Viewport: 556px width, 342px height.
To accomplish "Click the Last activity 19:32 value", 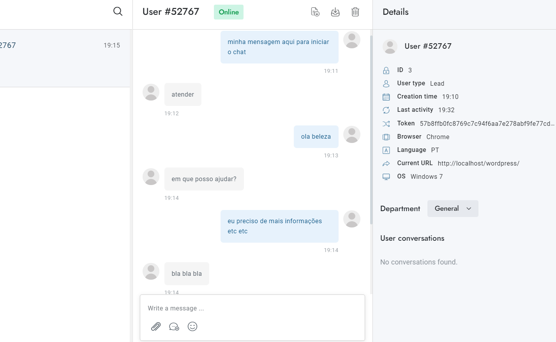I will click(447, 110).
